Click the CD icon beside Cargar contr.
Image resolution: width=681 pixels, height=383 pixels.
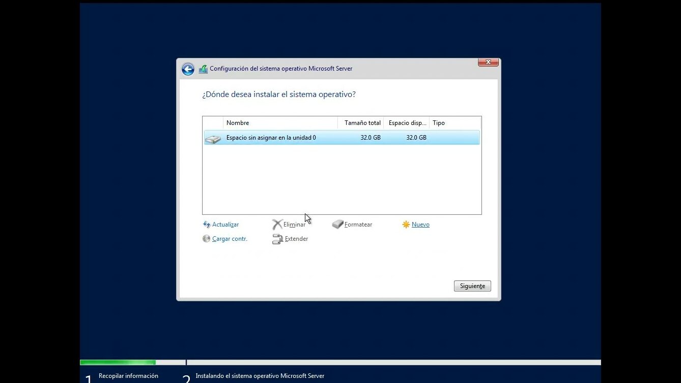click(x=206, y=239)
